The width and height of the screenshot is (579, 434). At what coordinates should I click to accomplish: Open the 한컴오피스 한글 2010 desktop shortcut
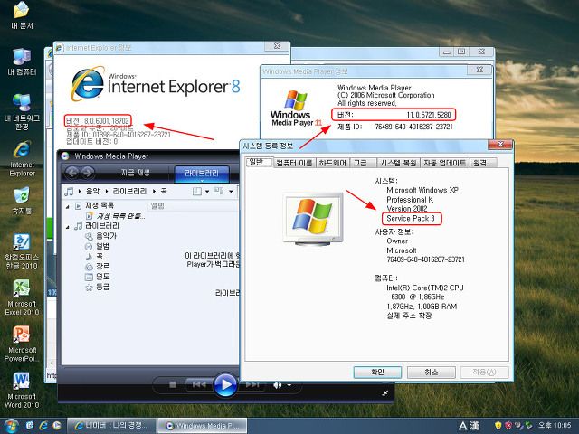(x=22, y=251)
